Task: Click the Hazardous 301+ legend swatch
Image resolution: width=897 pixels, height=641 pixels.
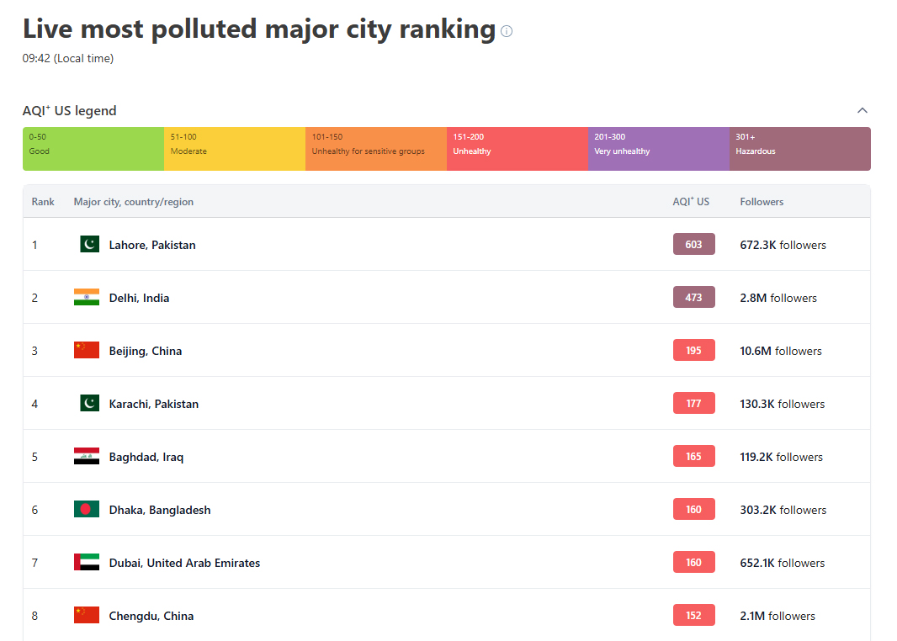Action: point(799,149)
